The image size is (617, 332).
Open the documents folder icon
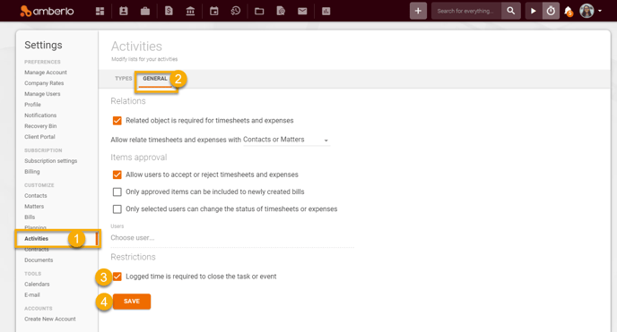point(259,11)
